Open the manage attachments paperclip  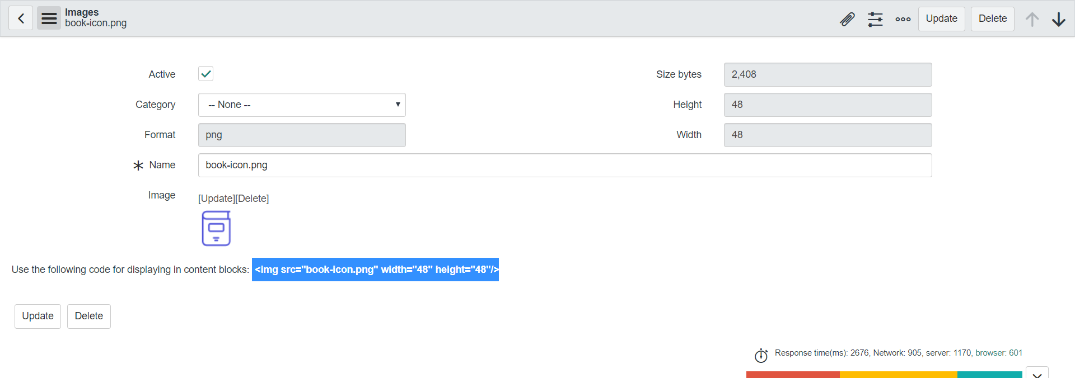coord(847,19)
